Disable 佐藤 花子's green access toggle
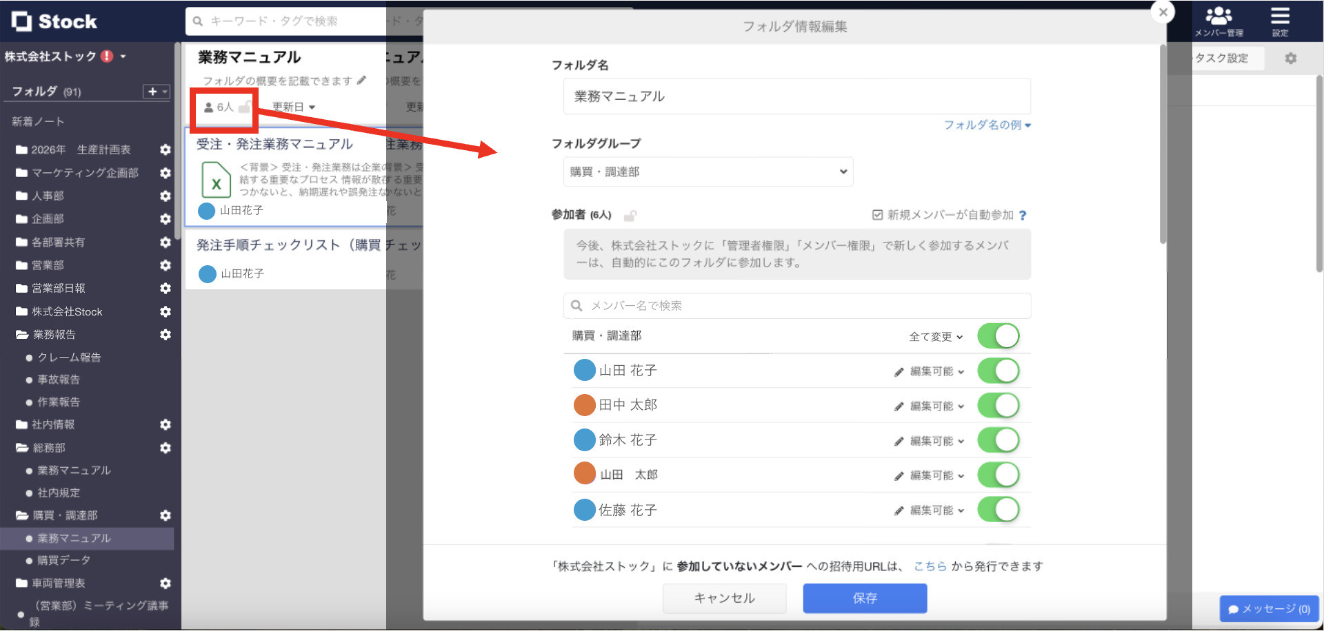Image resolution: width=1324 pixels, height=631 pixels. [999, 510]
